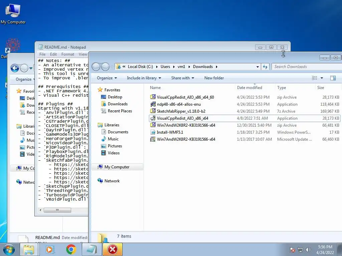Select VisualCppRedist_AIO_x86_x64 application

click(x=182, y=118)
